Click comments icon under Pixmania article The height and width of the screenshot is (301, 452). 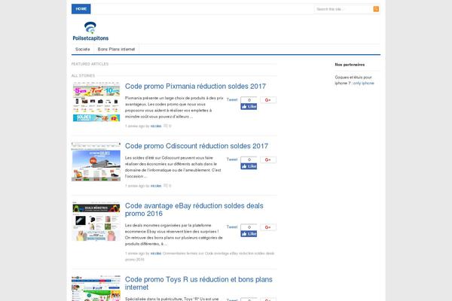[166, 126]
